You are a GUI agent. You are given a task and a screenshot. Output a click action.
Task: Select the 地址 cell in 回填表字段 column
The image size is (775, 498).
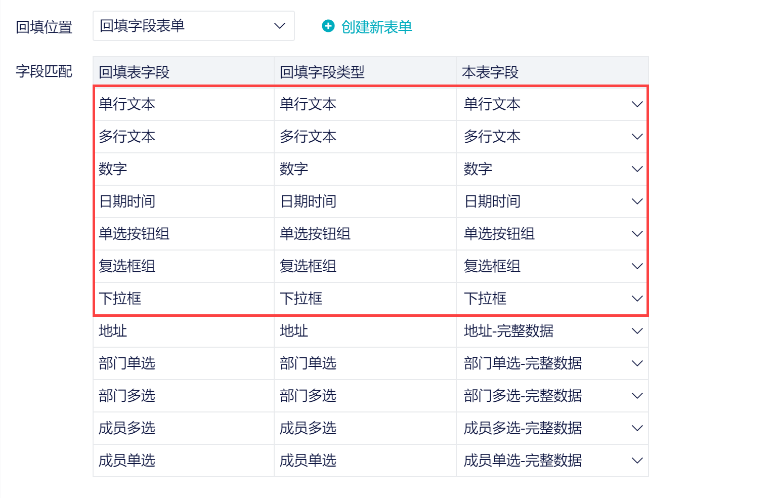113,331
